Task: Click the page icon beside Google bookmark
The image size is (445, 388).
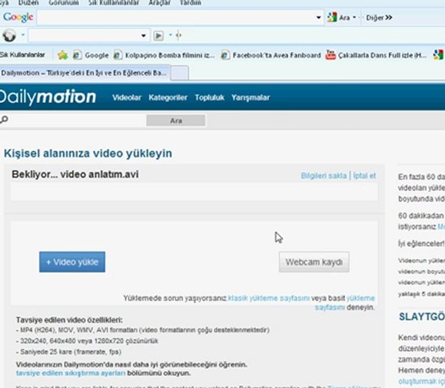Action: 77,55
